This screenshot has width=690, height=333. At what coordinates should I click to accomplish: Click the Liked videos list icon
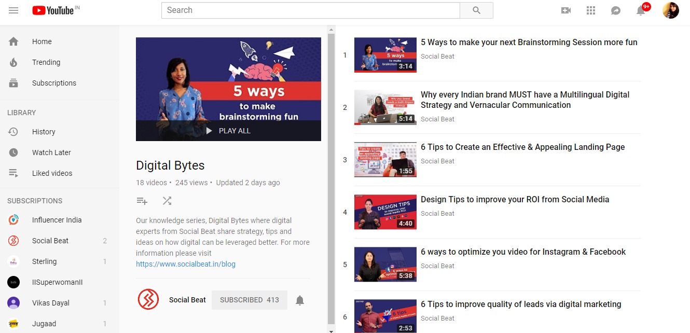[13, 173]
